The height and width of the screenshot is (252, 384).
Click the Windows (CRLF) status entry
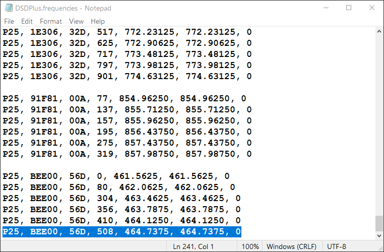[291, 246]
